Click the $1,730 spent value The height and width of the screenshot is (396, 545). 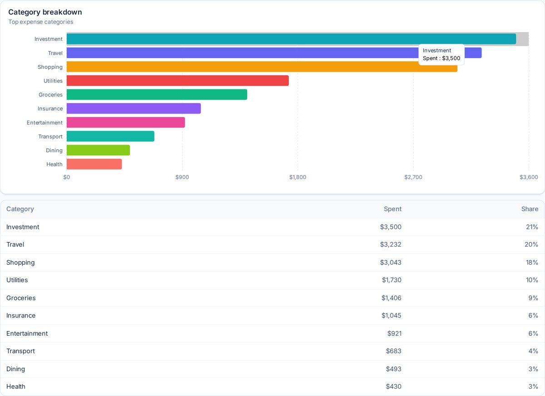391,280
